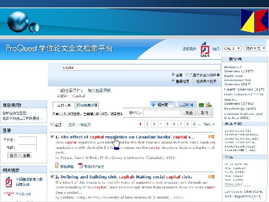Go to results page 2

pos(147,124)
